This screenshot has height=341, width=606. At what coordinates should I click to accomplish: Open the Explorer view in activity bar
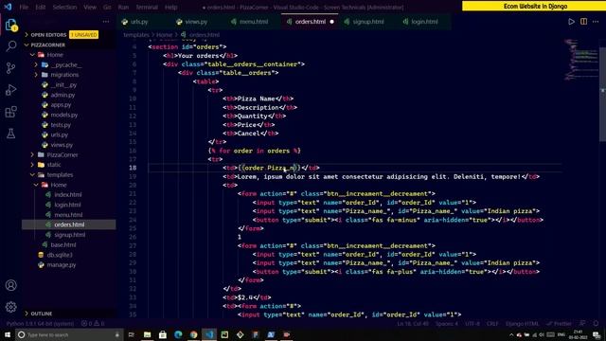[x=10, y=26]
